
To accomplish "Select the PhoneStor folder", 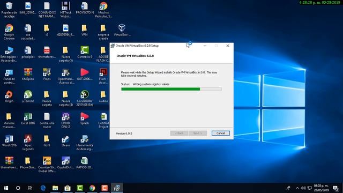I will 28,163.
